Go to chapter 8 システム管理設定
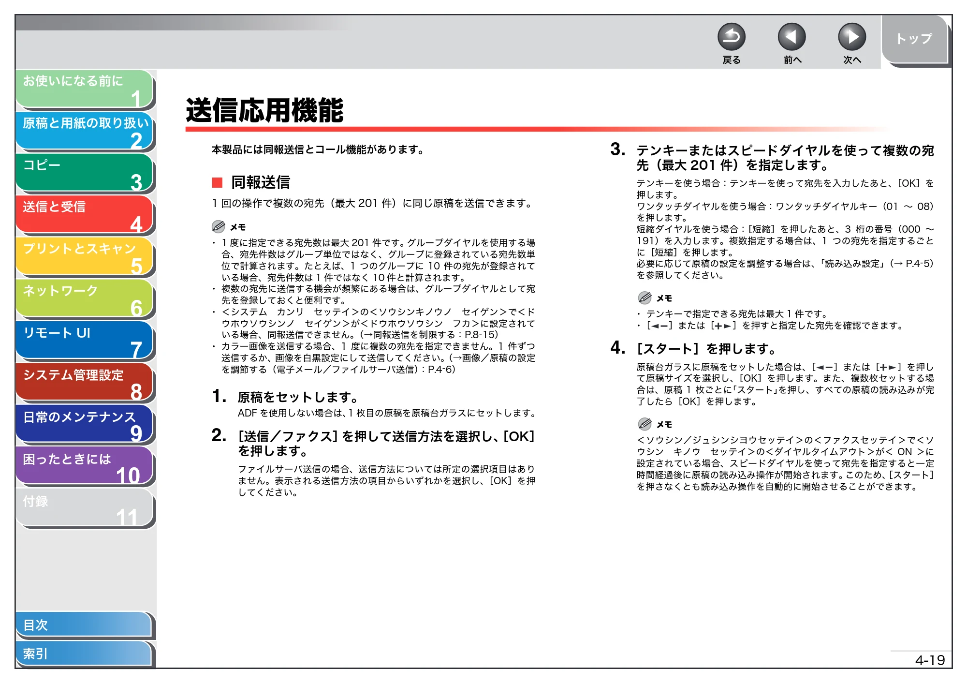This screenshot has height=684, width=967. pyautogui.click(x=84, y=383)
